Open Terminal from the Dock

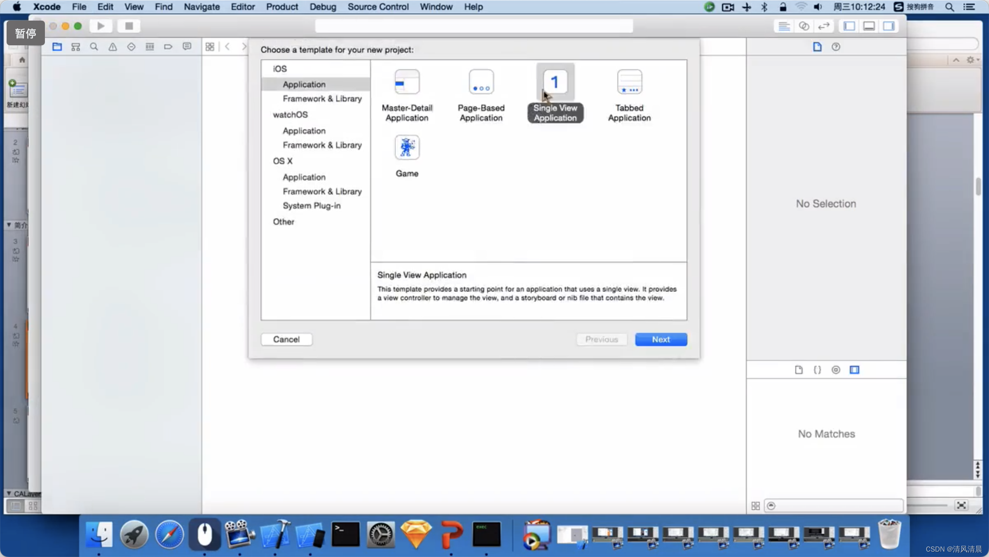click(345, 534)
